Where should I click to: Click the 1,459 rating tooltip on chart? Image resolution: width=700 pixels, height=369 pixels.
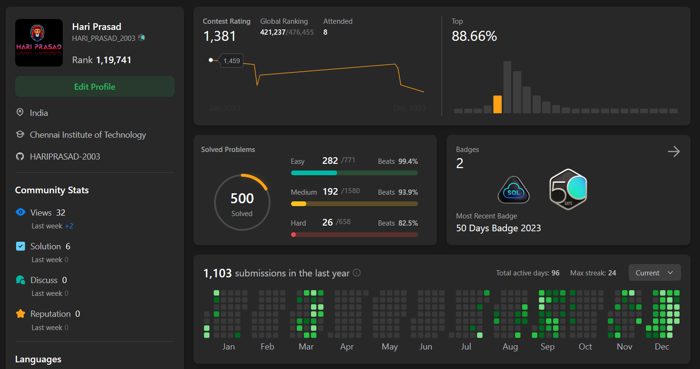pos(232,61)
